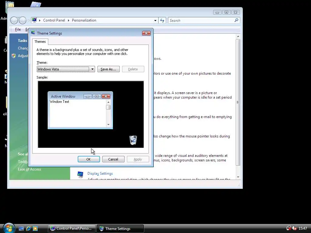Click the sample preview scrollbar up arrow

pos(108,102)
